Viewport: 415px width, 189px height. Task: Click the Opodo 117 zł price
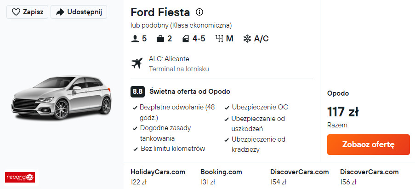343,112
